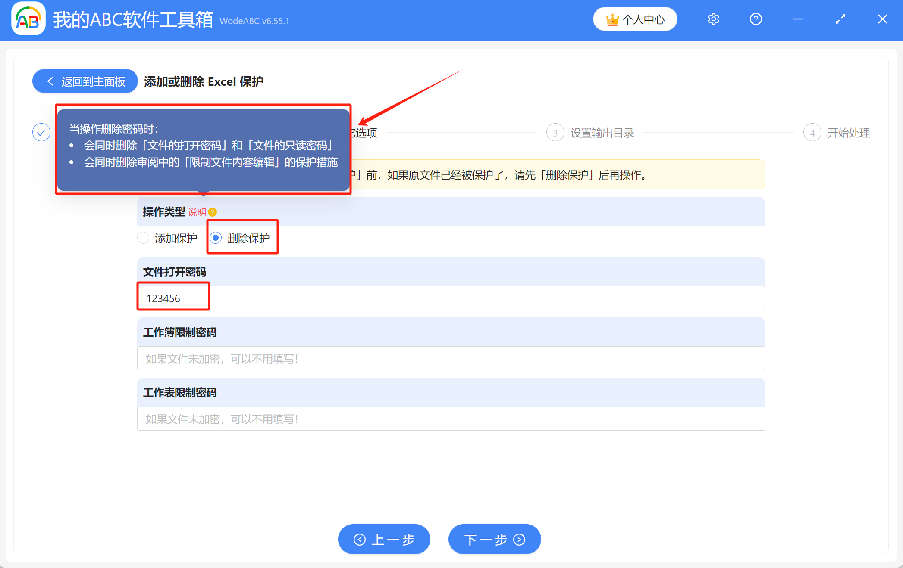Click the step 4 circle icon
The image size is (903, 568).
click(x=812, y=133)
